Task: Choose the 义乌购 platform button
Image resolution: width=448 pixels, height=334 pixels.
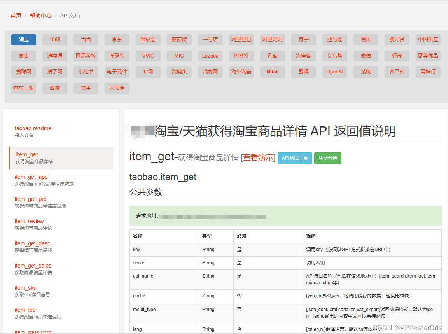Action: click(335, 56)
